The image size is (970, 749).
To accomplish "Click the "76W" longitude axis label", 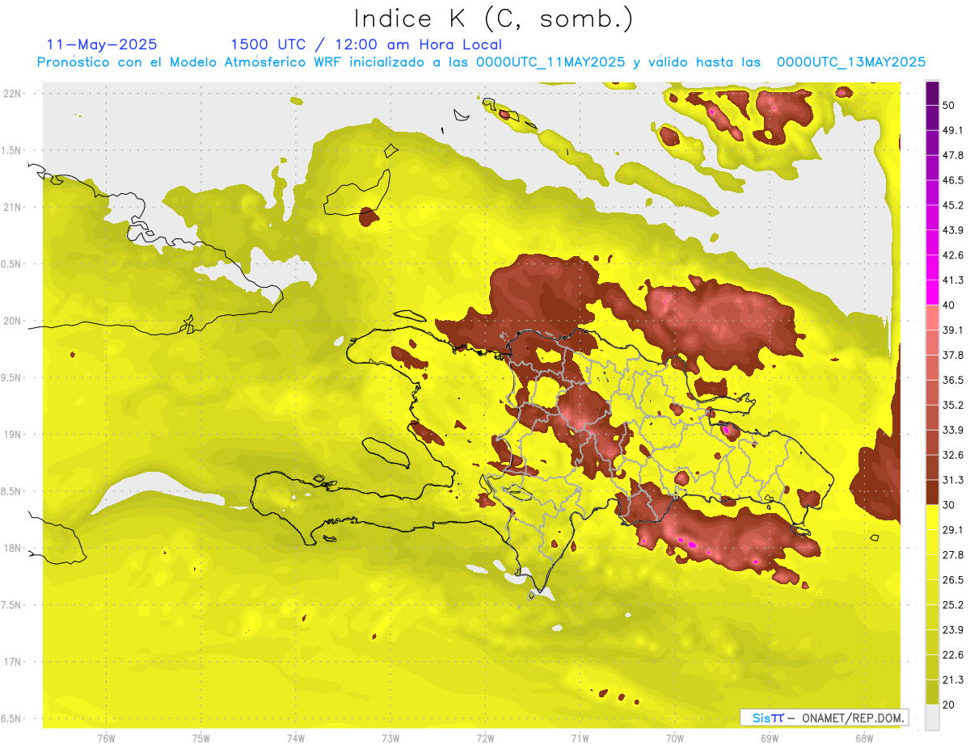I will click(x=106, y=738).
